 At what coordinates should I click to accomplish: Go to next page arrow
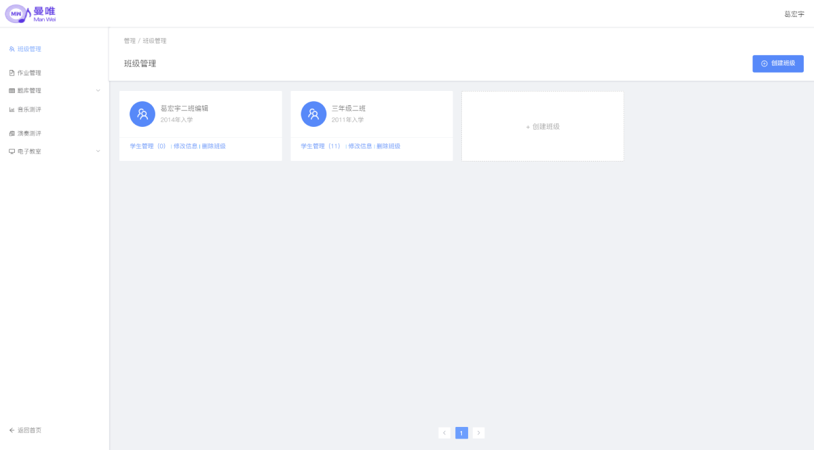479,433
